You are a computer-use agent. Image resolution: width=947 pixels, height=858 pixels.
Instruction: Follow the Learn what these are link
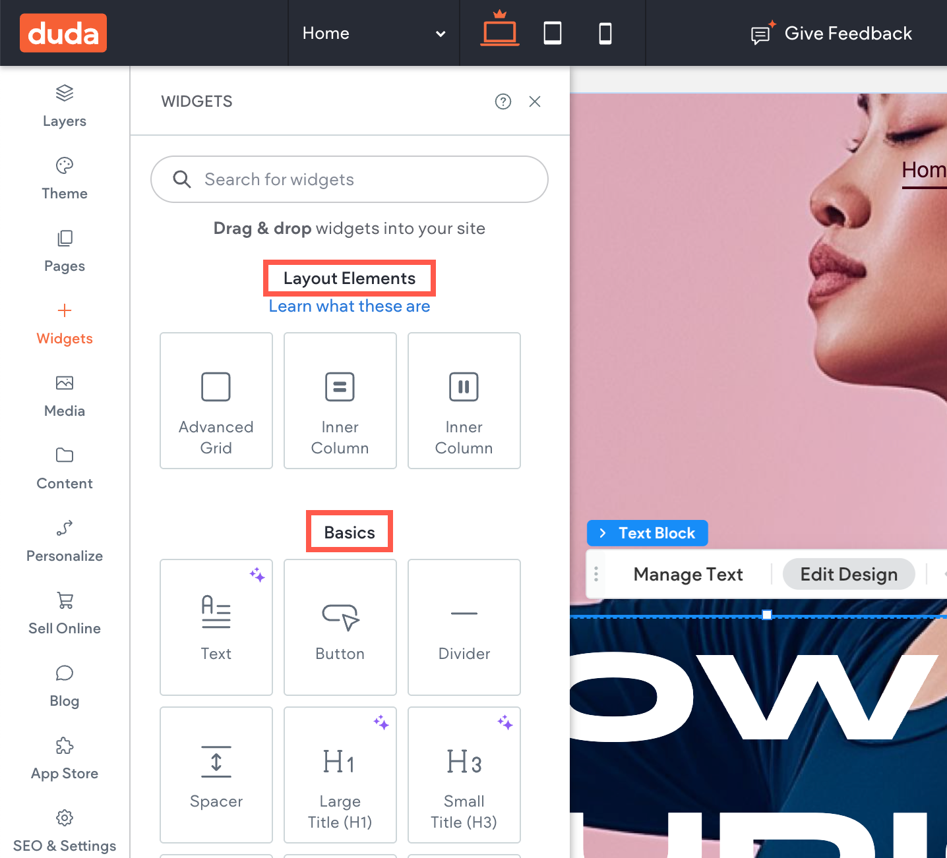[350, 306]
